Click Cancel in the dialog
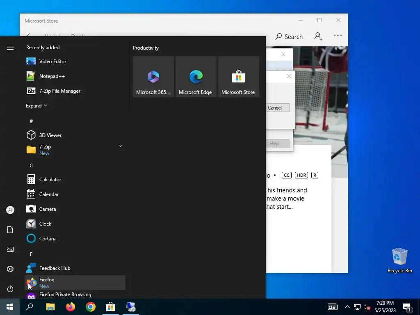 [x=278, y=108]
